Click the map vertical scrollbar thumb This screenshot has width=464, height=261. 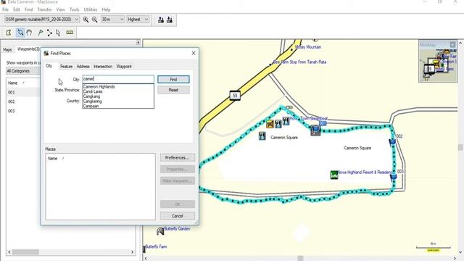(460, 147)
